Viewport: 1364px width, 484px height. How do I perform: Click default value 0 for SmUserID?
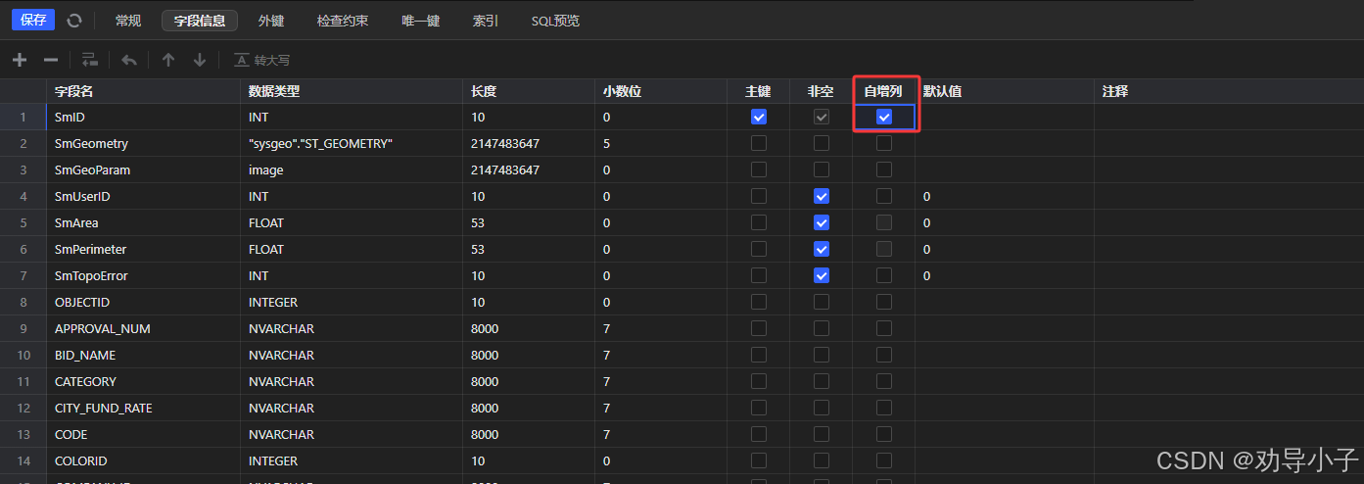[x=1005, y=196]
